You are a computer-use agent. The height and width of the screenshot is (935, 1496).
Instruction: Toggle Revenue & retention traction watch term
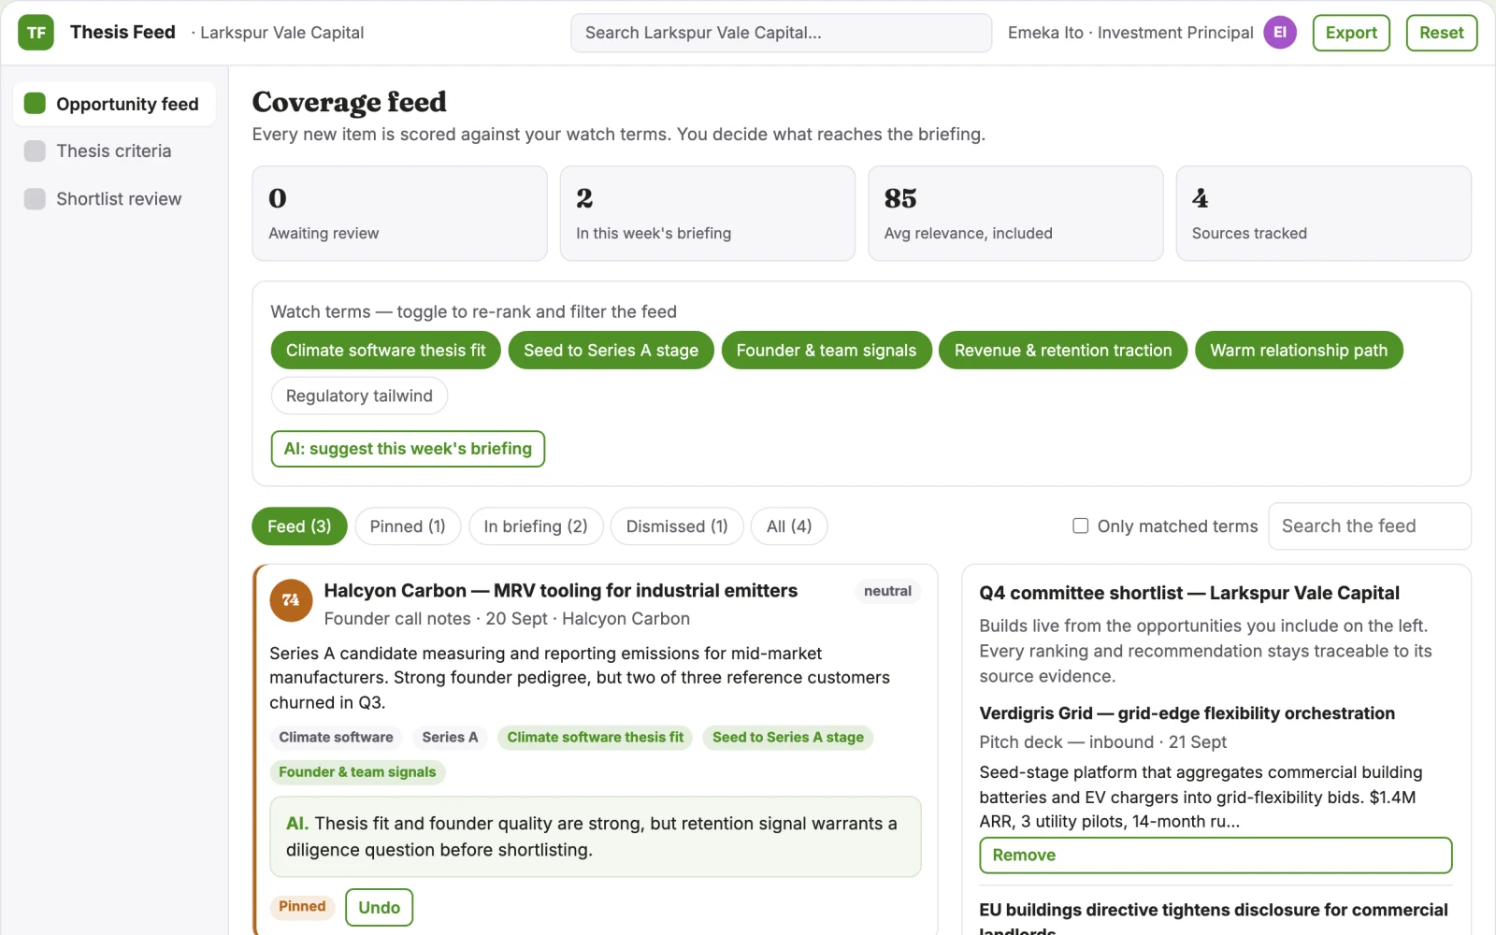[1063, 351]
